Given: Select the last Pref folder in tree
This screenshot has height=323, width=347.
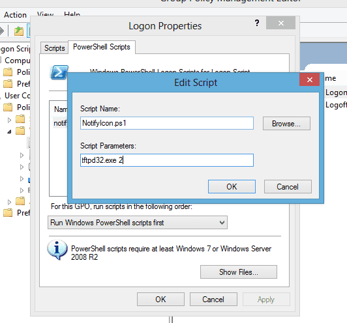Looking at the screenshot, I should 16,213.
